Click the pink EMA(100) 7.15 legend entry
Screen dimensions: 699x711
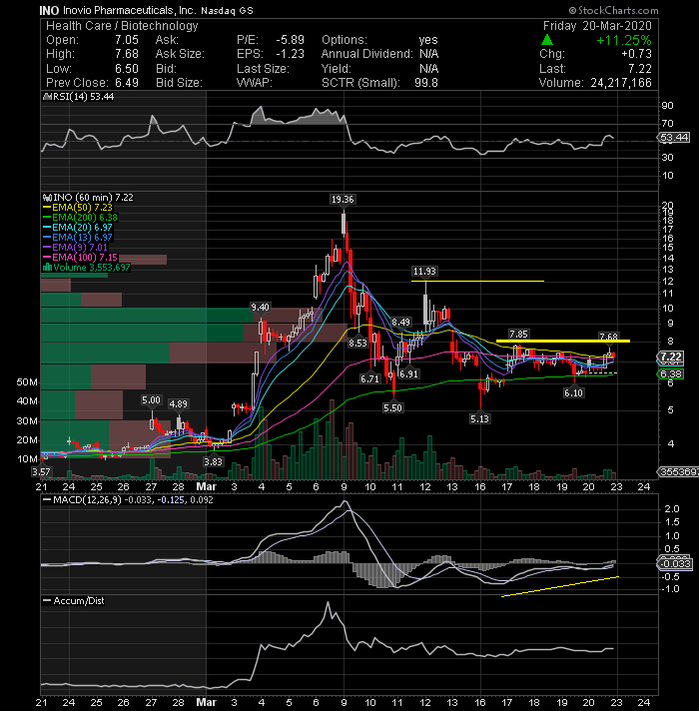80,257
